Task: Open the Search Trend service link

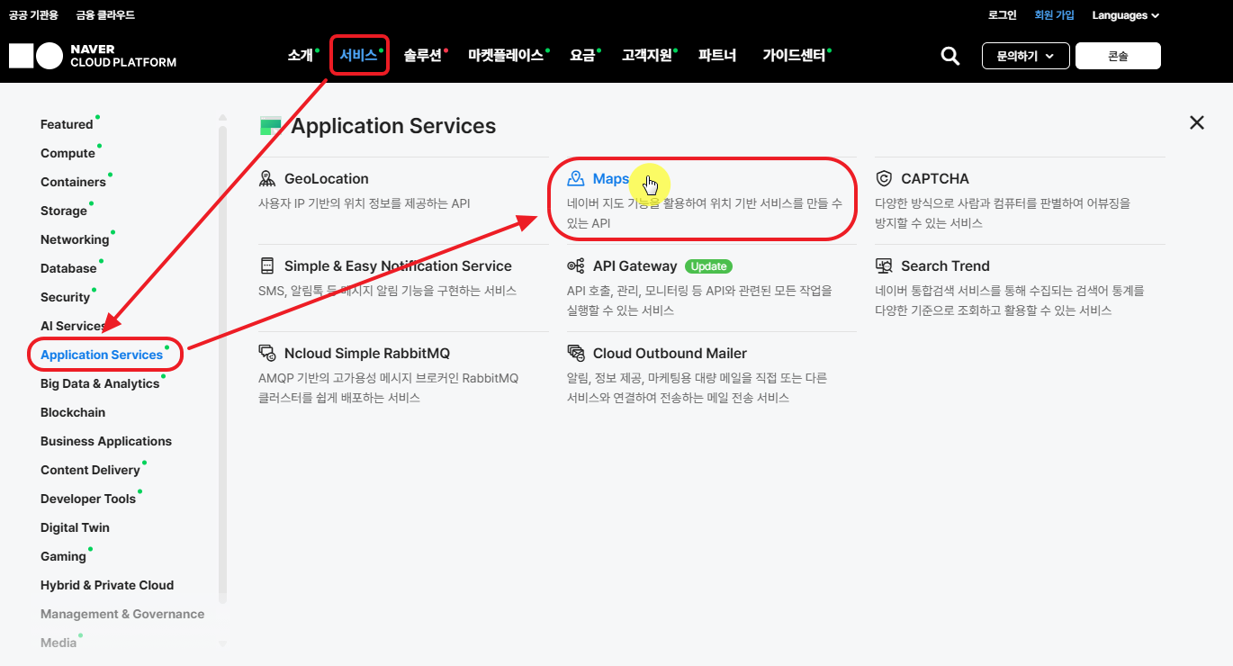Action: pyautogui.click(x=945, y=265)
